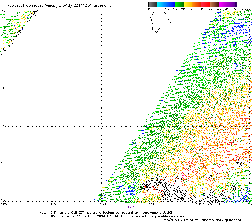Screen dimensions: 252x222
Task: Click the 'NOAA/NESDIS/Office of Research and Applications' credit
Action: (x=201, y=220)
